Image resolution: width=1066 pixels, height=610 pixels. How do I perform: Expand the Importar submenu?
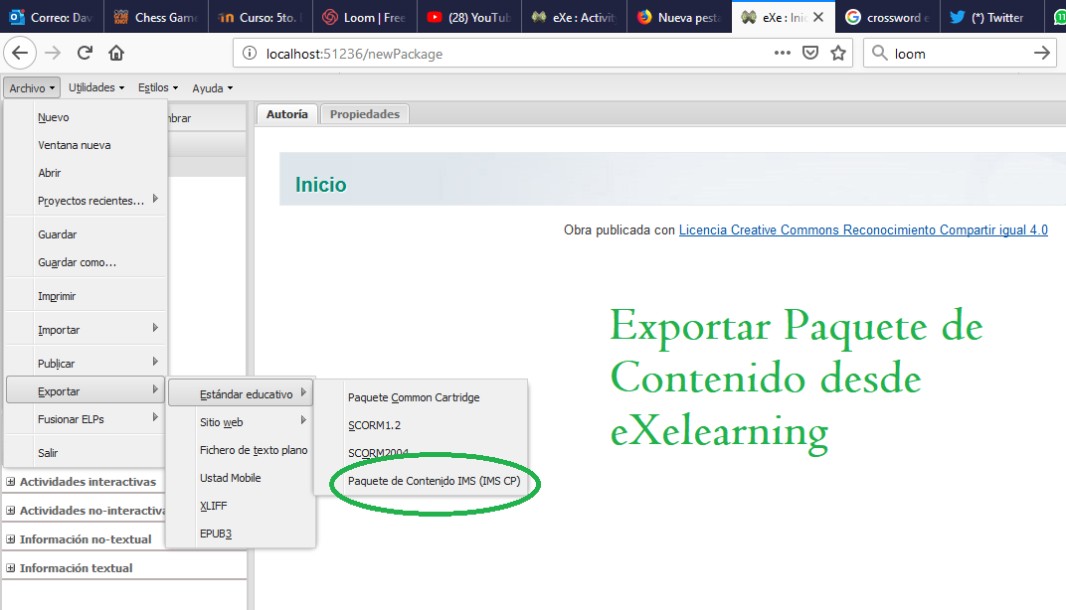click(x=86, y=330)
